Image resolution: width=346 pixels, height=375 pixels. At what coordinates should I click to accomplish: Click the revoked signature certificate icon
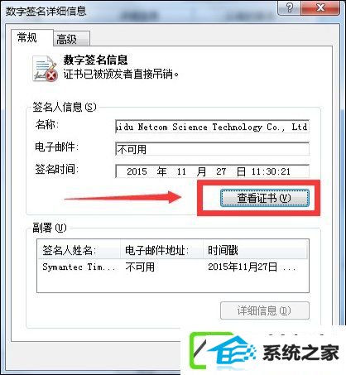point(45,69)
